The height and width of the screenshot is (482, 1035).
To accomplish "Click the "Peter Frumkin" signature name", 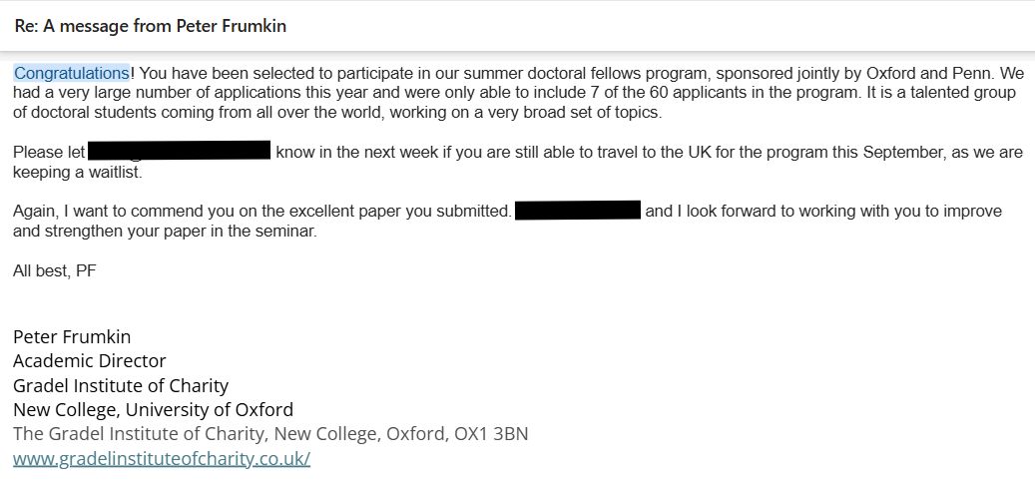I will tap(72, 336).
